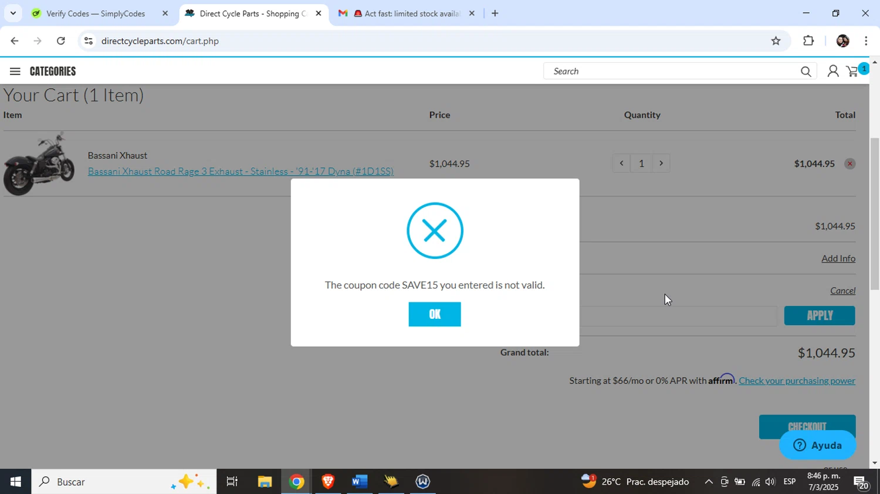Open the CATEGORIES hamburger menu icon
The width and height of the screenshot is (880, 494).
(15, 71)
